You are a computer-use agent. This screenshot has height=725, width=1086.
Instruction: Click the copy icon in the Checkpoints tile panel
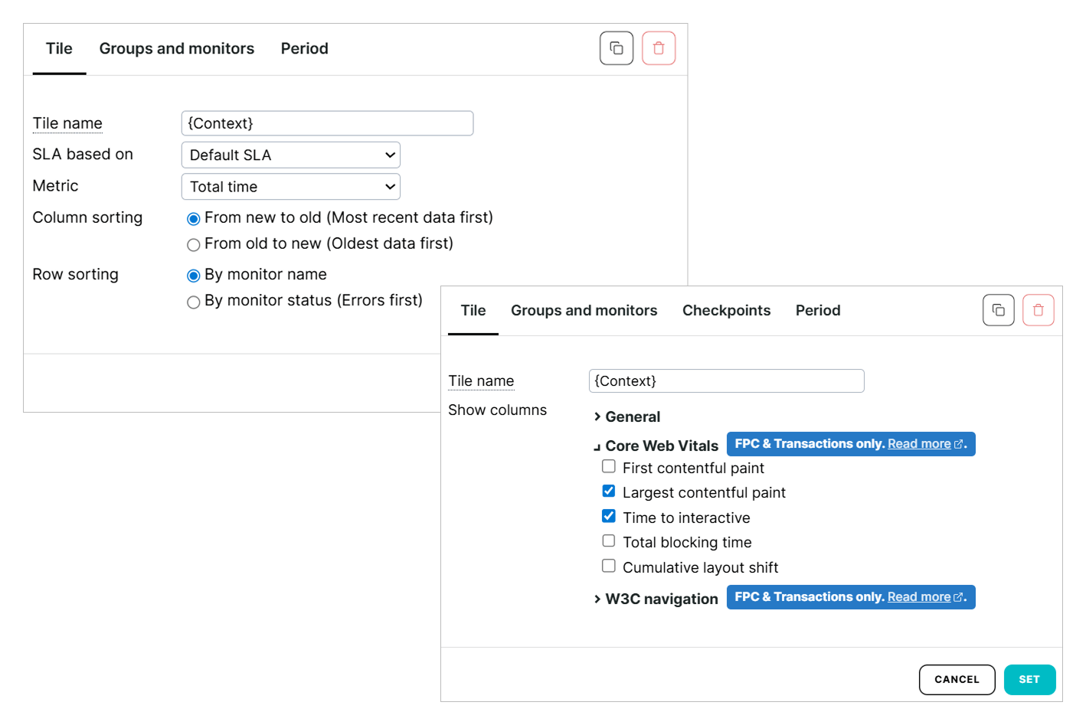(x=998, y=310)
